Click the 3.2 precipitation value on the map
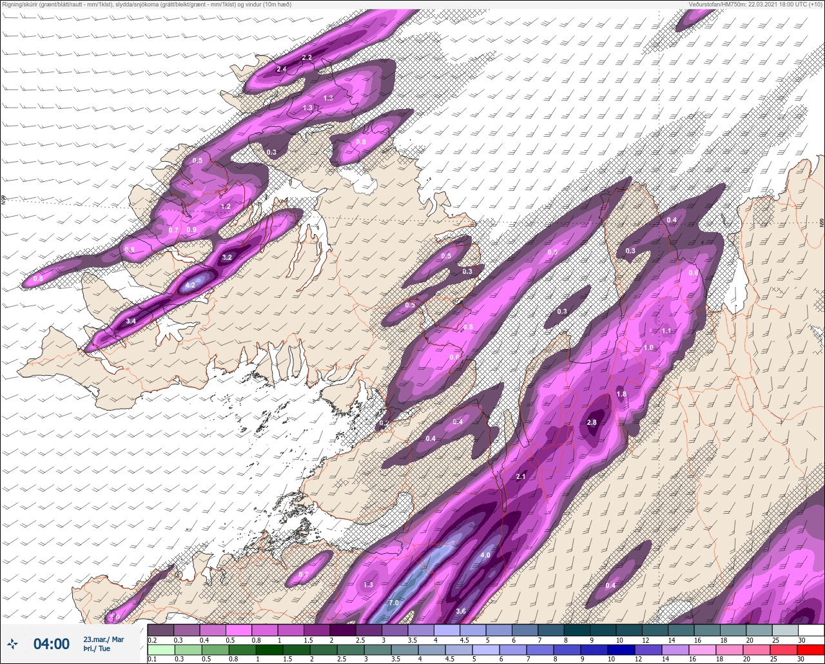Image resolution: width=825 pixels, height=664 pixels. click(227, 257)
